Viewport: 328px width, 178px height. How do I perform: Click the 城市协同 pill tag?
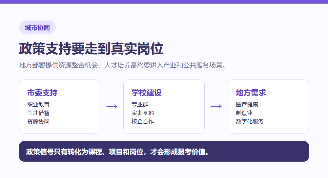(x=37, y=27)
